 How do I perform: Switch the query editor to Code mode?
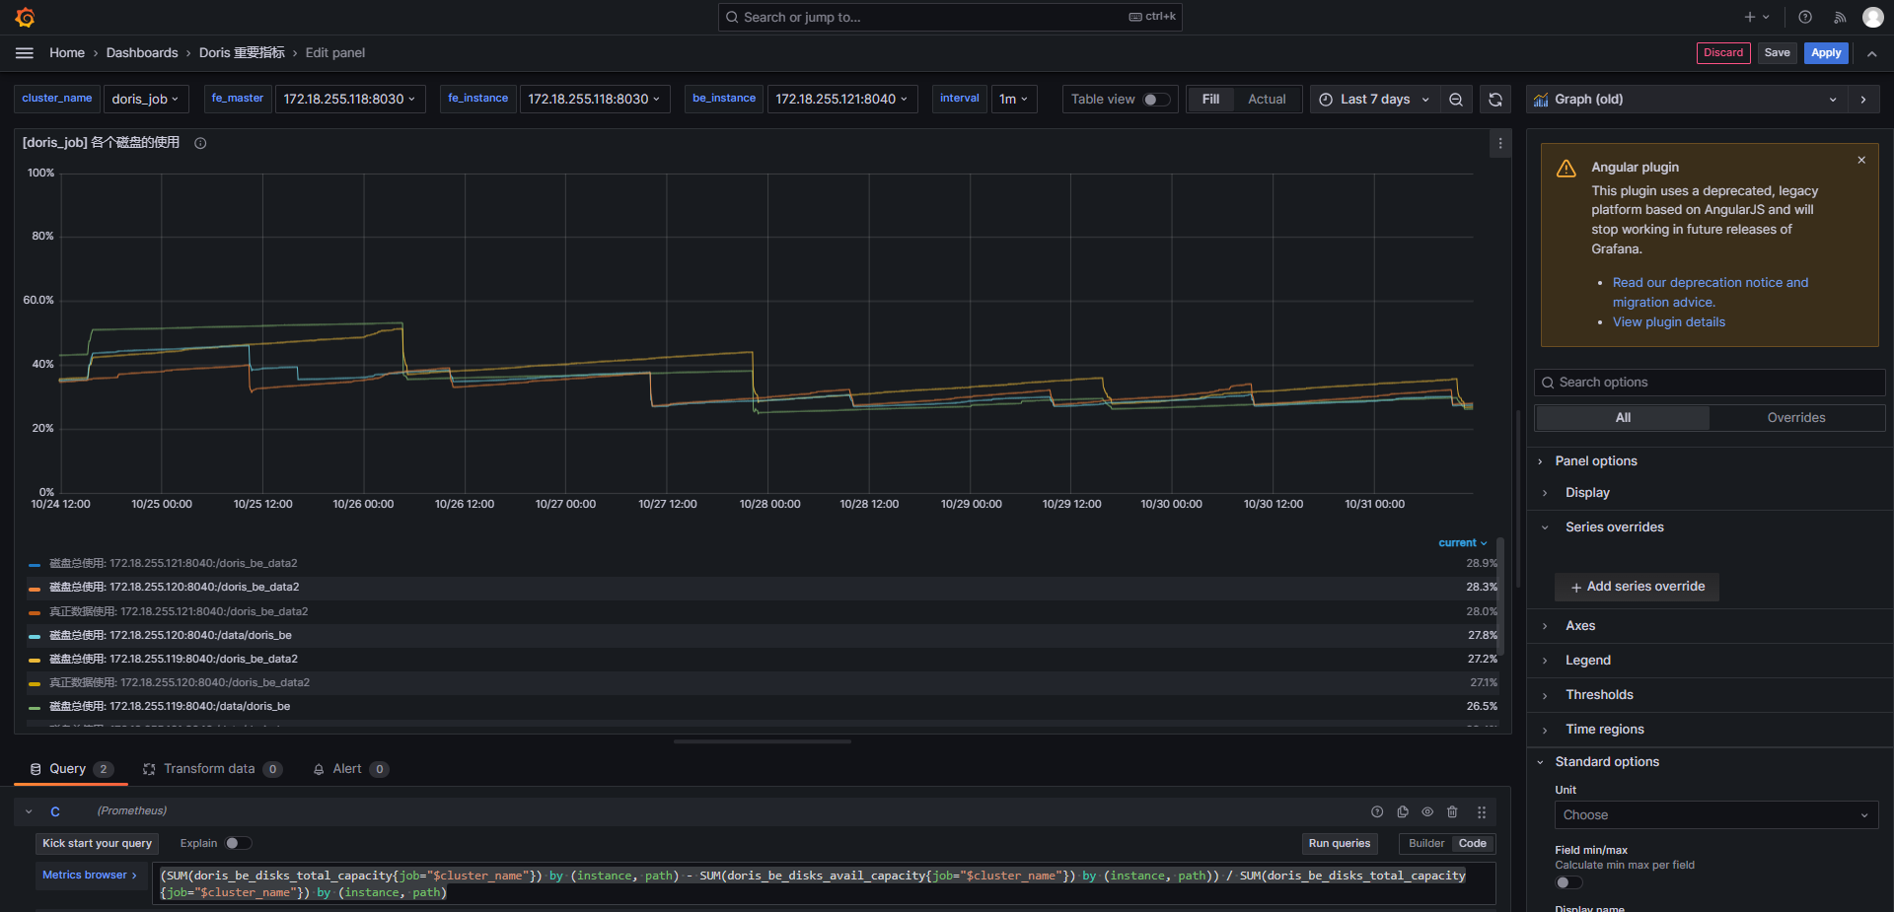(1472, 843)
